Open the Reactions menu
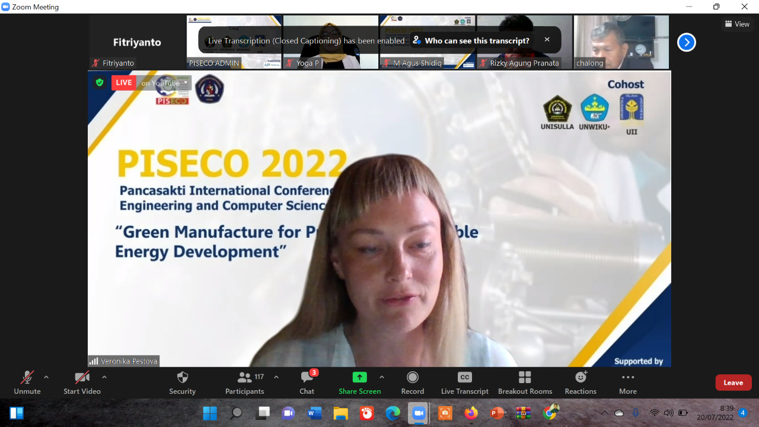 tap(581, 383)
